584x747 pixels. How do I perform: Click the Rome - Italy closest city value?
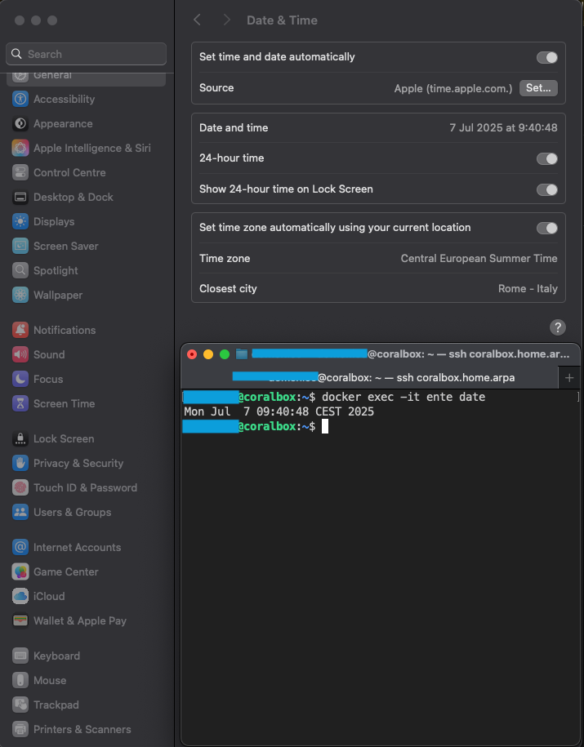(x=528, y=289)
